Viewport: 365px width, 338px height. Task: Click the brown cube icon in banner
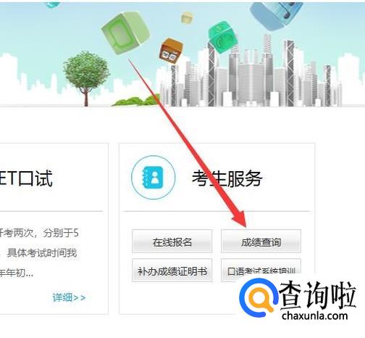pos(171,51)
